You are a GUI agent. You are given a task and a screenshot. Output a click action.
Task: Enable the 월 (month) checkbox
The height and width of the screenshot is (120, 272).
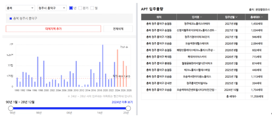coord(92,8)
